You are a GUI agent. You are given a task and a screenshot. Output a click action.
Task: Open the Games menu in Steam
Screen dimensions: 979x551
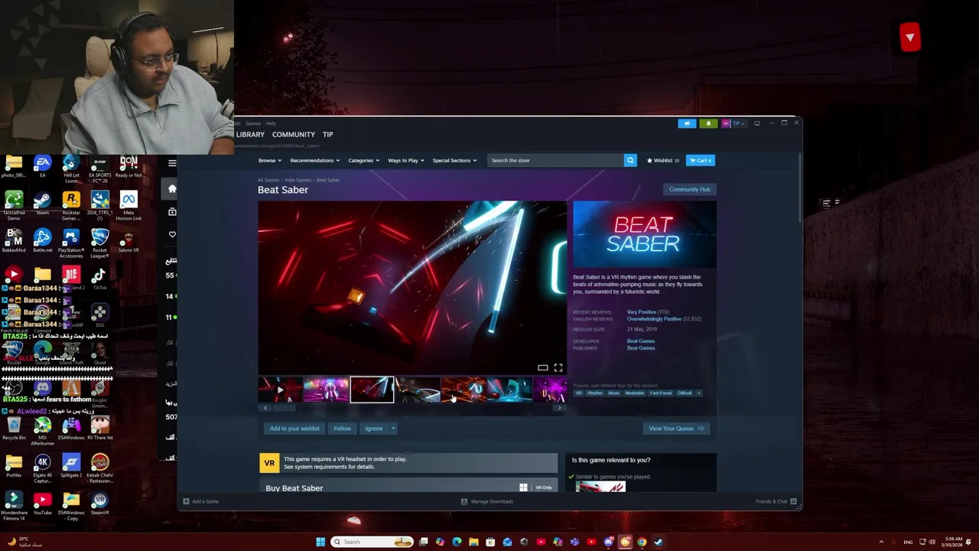pyautogui.click(x=253, y=123)
